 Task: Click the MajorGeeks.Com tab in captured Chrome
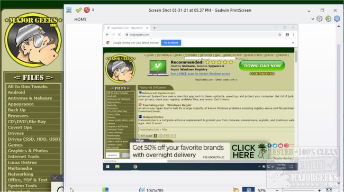(x=127, y=28)
